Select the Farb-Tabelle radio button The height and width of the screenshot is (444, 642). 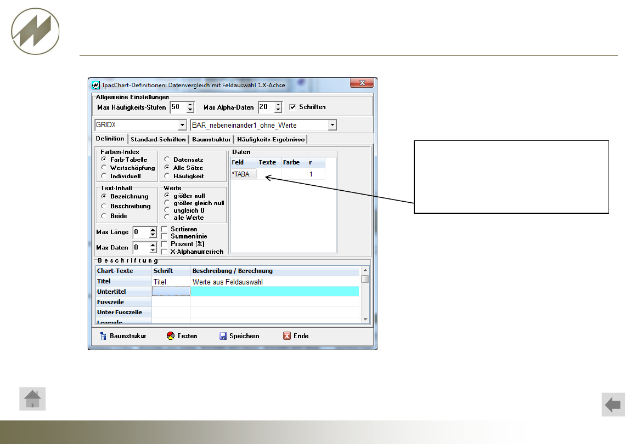(x=104, y=160)
